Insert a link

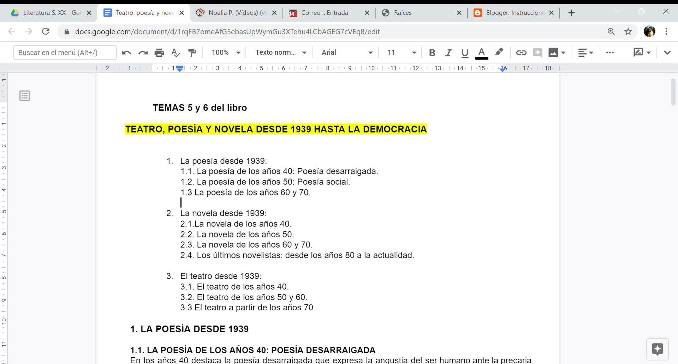click(x=521, y=53)
